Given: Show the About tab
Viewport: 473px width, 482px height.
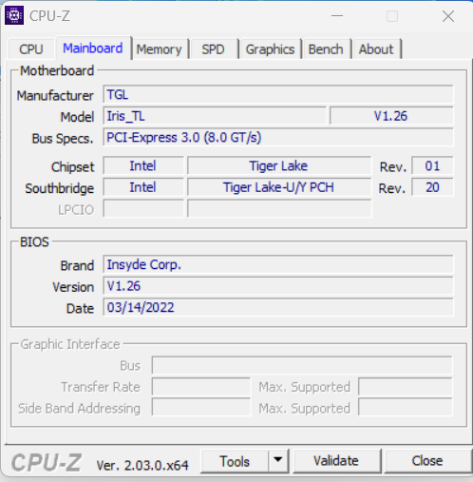Looking at the screenshot, I should [376, 49].
